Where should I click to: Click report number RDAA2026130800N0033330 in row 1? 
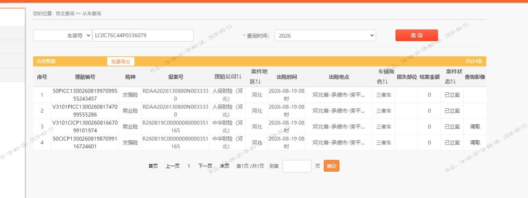(176, 95)
